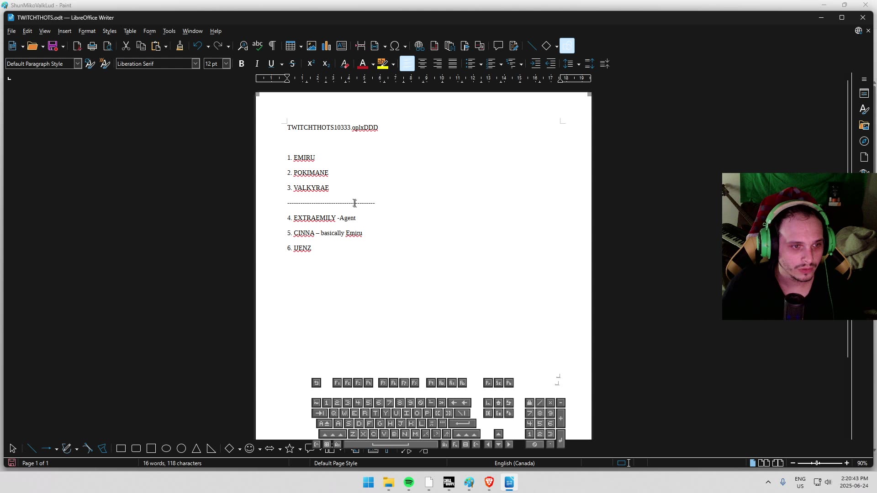Screen dimensions: 877x493
Task: Insert Hyperlink globe icon
Action: point(419,46)
